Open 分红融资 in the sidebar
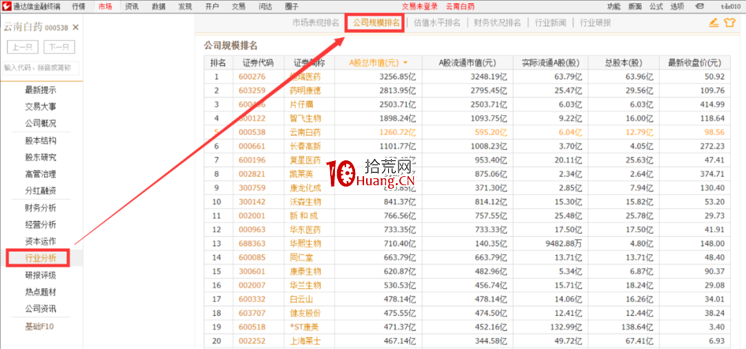Viewport: 746px width, 349px height. click(41, 191)
